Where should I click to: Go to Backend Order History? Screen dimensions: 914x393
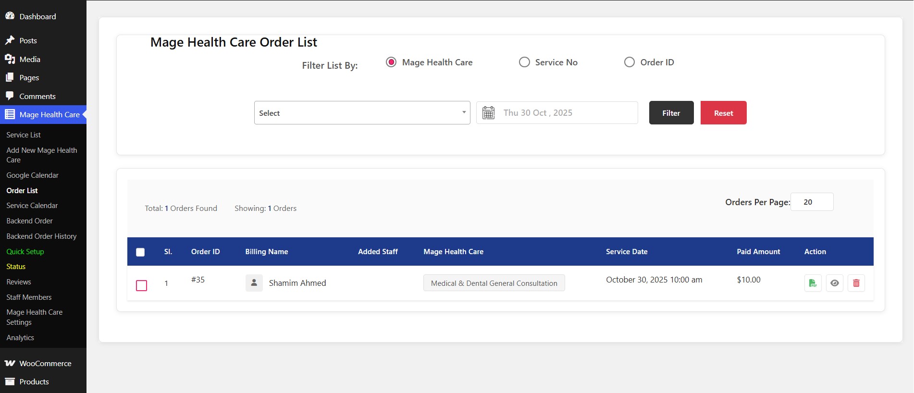41,236
